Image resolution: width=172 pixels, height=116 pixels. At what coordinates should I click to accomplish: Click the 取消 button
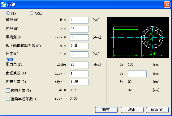point(132,110)
